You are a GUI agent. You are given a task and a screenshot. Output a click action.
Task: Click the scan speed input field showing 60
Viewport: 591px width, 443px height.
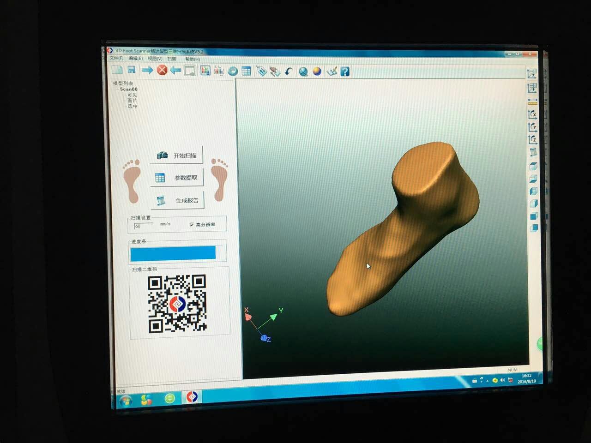pos(143,226)
